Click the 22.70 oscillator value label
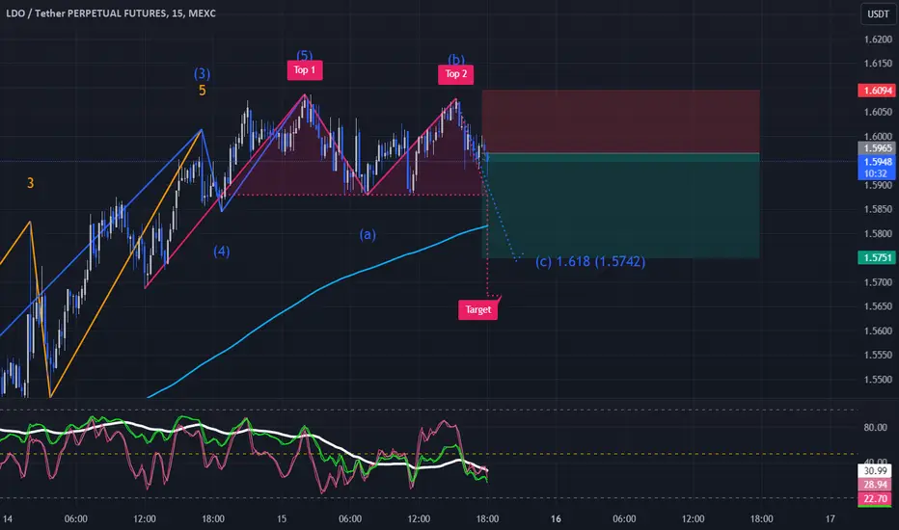Viewport: 899px width, 530px height. click(x=875, y=499)
